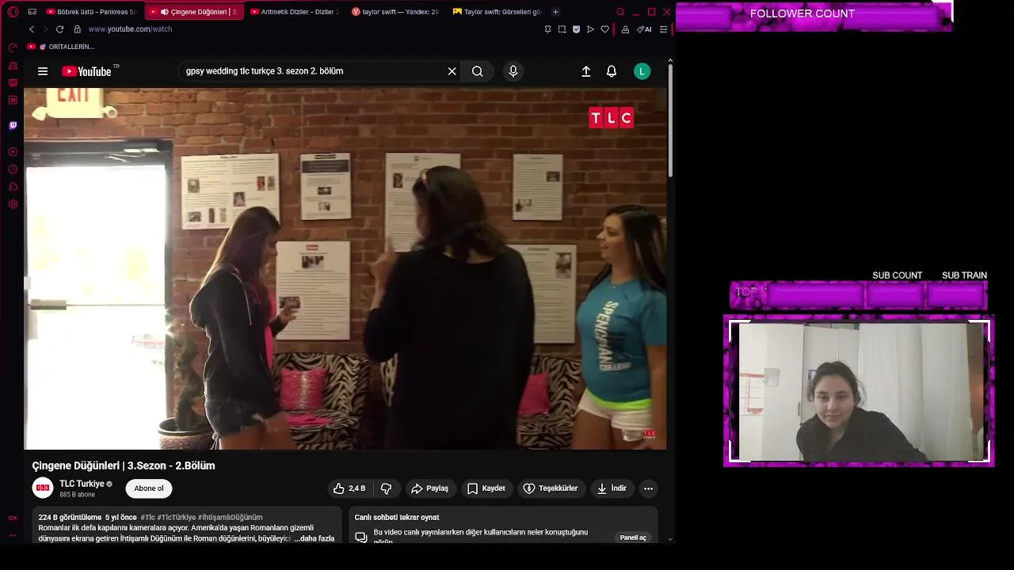
Task: Select the Çingene Düğünleri browser tab
Action: point(194,12)
